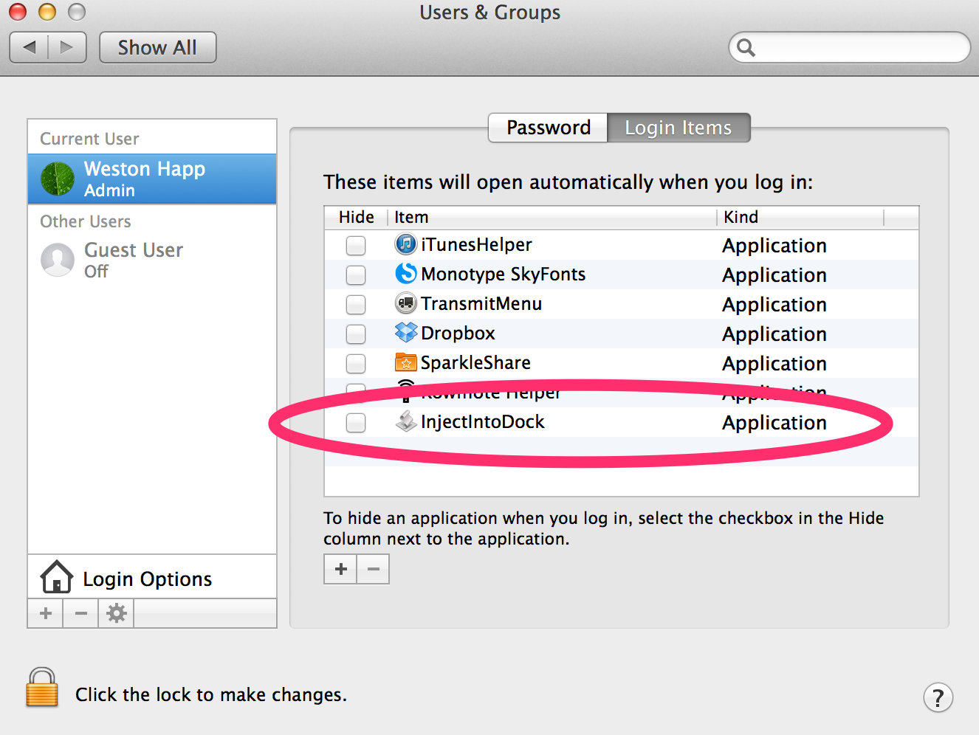
Task: Click Application kind for Dropbox
Action: pos(774,334)
